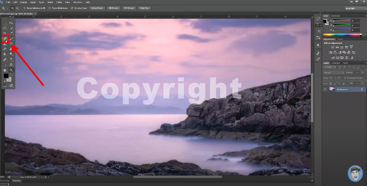Select the Background layer thumbnail
Viewport: 367px width, 186px height.
pyautogui.click(x=332, y=89)
